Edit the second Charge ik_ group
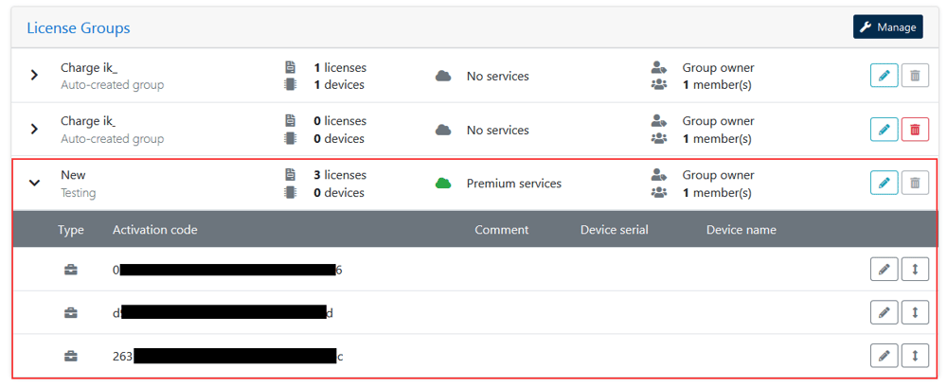Image resolution: width=947 pixels, height=386 pixels. point(884,129)
